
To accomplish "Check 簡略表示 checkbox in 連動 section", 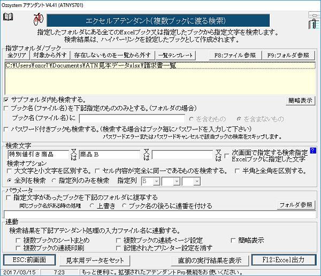I will click(233, 240).
